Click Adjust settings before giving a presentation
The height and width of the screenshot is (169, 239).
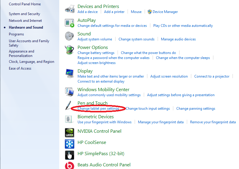tap(181, 95)
